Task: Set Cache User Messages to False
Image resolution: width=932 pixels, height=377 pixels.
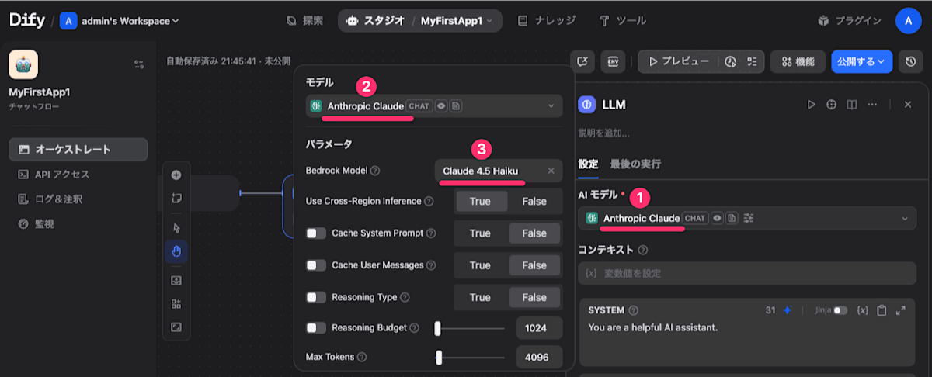Action: pos(534,265)
